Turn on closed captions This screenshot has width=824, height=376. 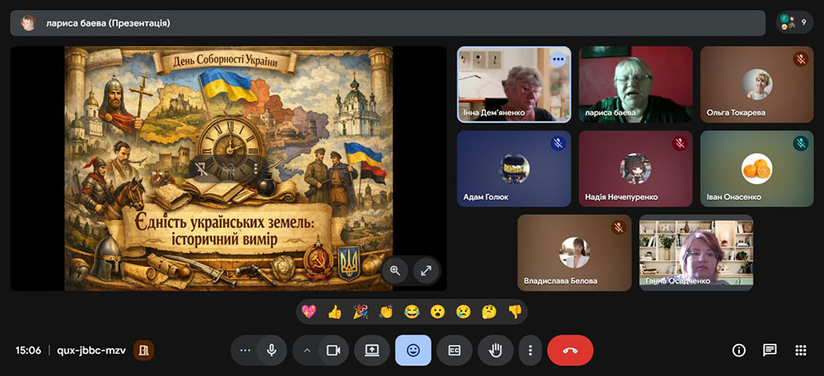click(454, 350)
